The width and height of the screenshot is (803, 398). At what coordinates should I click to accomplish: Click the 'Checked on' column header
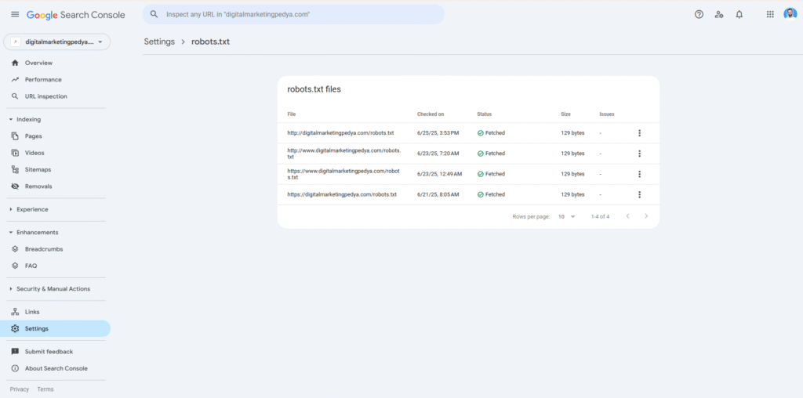431,114
